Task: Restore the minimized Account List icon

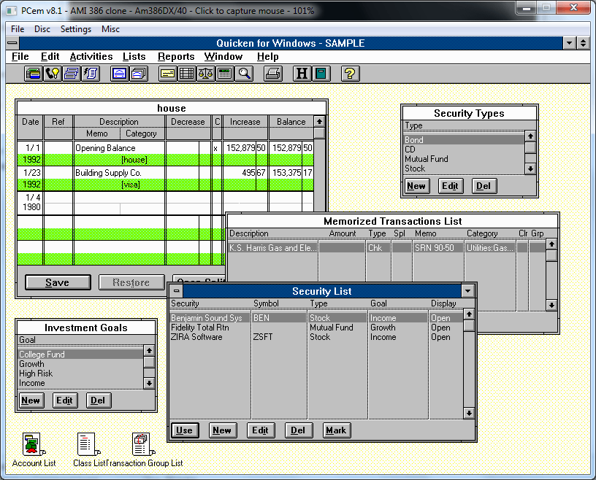Action: (x=34, y=450)
